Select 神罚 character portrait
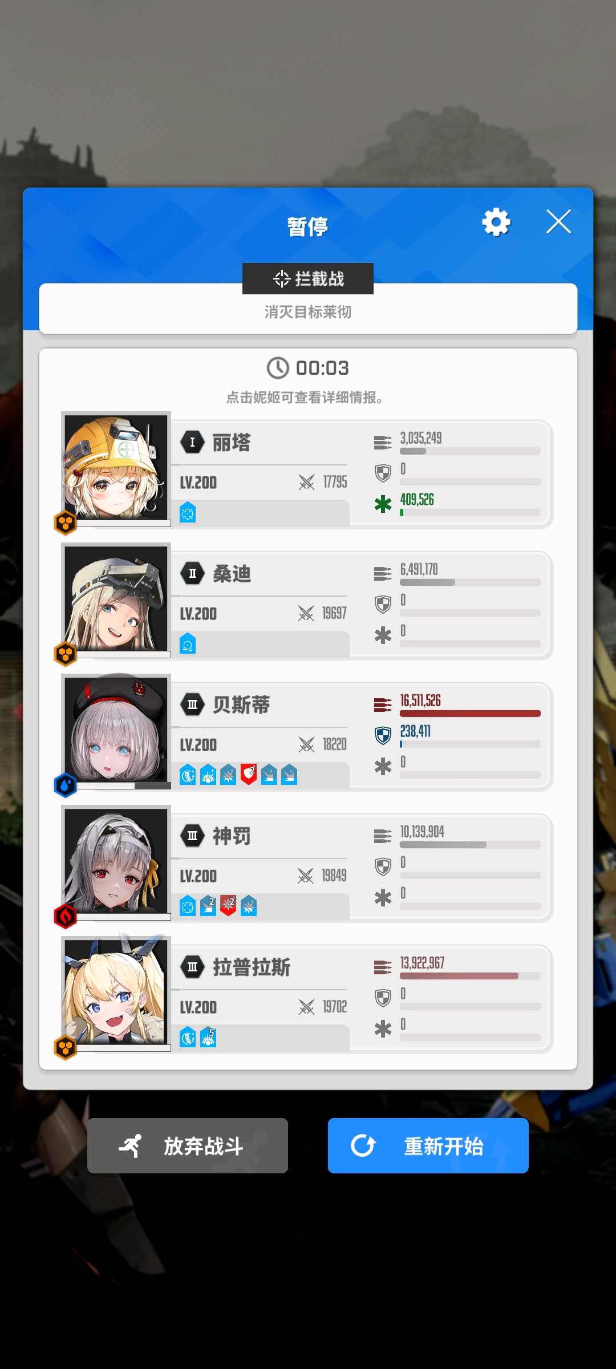Screen dimensions: 616x1369 pyautogui.click(x=116, y=862)
